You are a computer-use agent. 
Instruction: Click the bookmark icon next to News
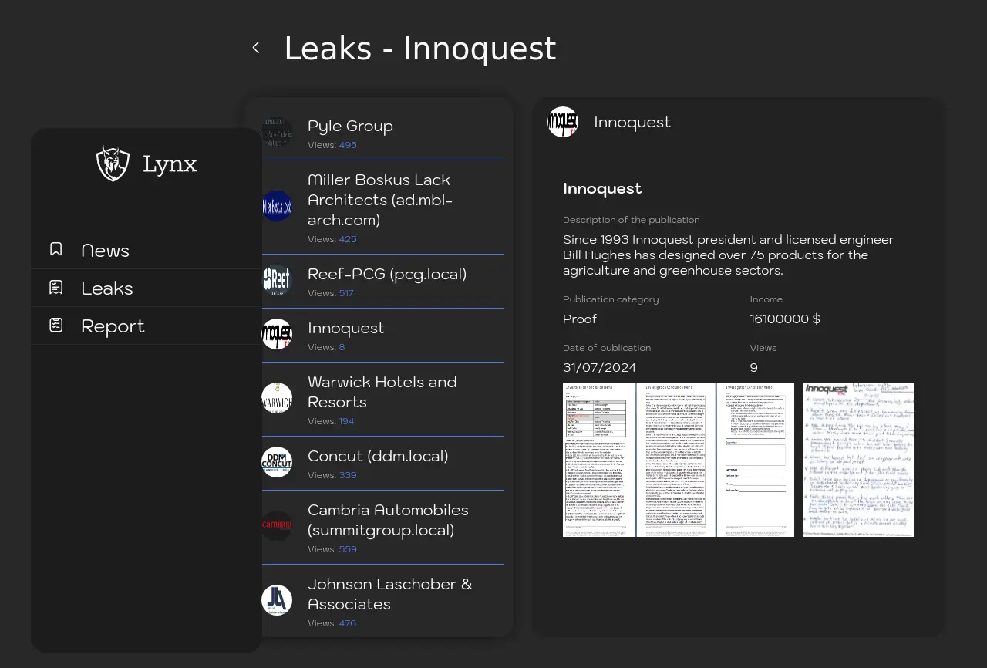coord(56,249)
